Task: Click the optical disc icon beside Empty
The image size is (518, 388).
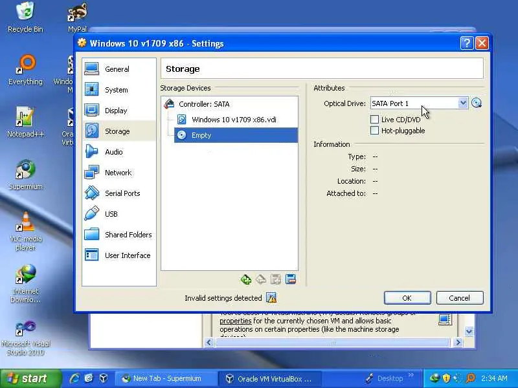Action: (x=182, y=135)
